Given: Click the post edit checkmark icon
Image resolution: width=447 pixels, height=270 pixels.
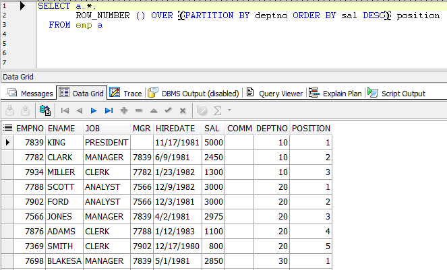Looking at the screenshot, I should (x=168, y=110).
